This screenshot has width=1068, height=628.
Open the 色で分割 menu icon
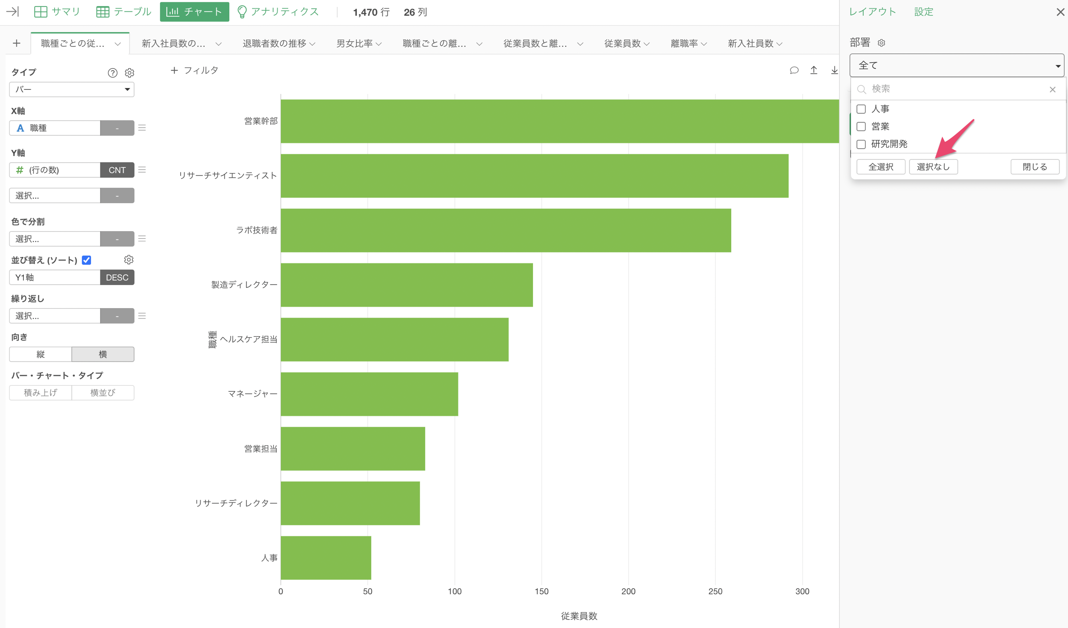coord(142,239)
